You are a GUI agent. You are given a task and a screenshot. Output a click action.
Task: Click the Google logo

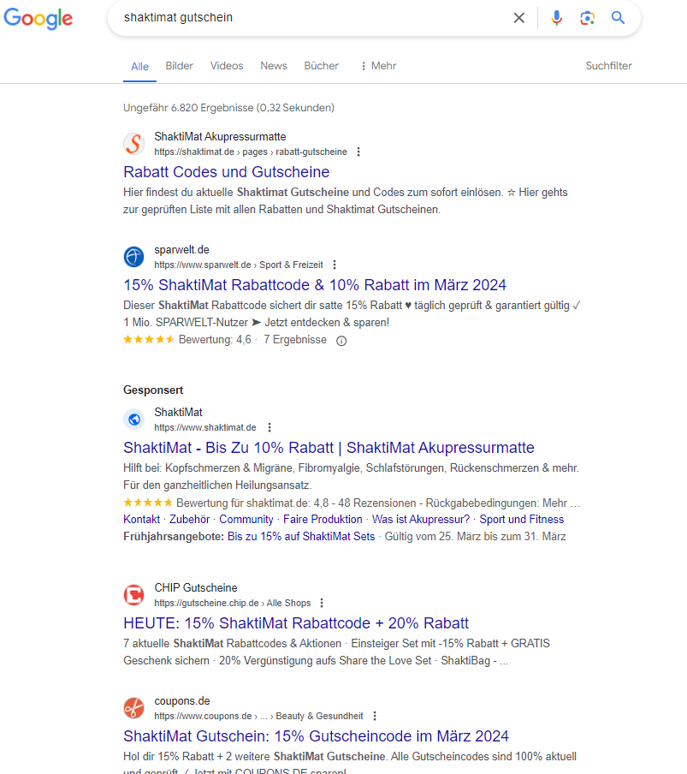point(38,19)
